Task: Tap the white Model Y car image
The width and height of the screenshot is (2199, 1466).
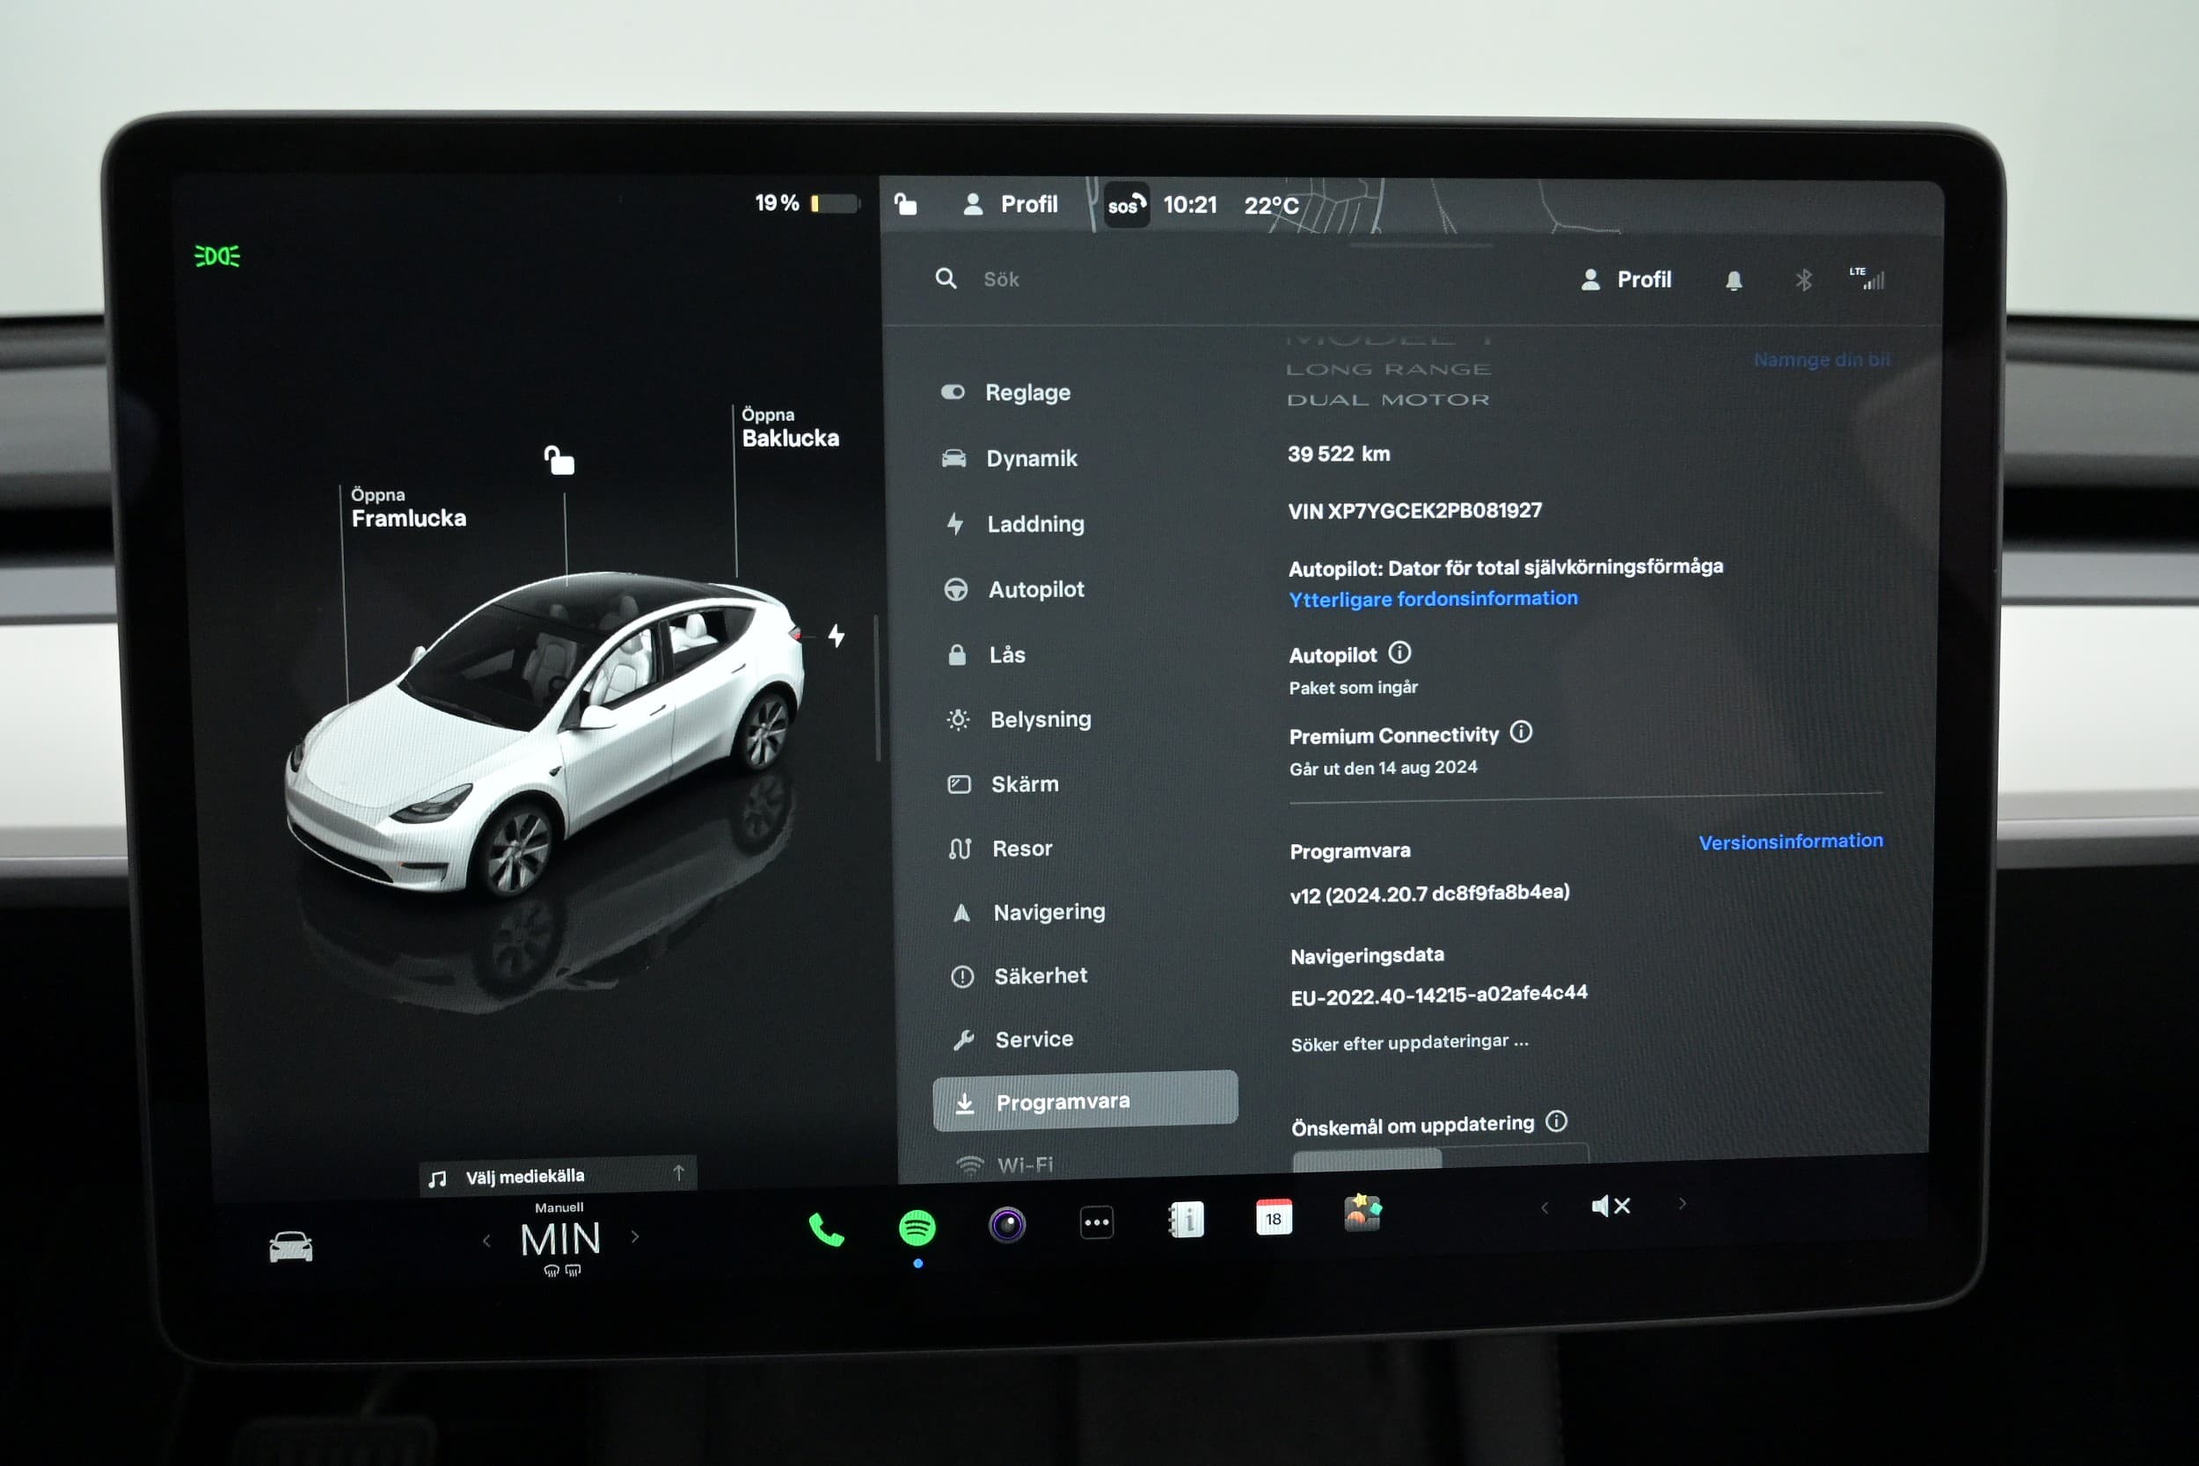Action: point(545,736)
